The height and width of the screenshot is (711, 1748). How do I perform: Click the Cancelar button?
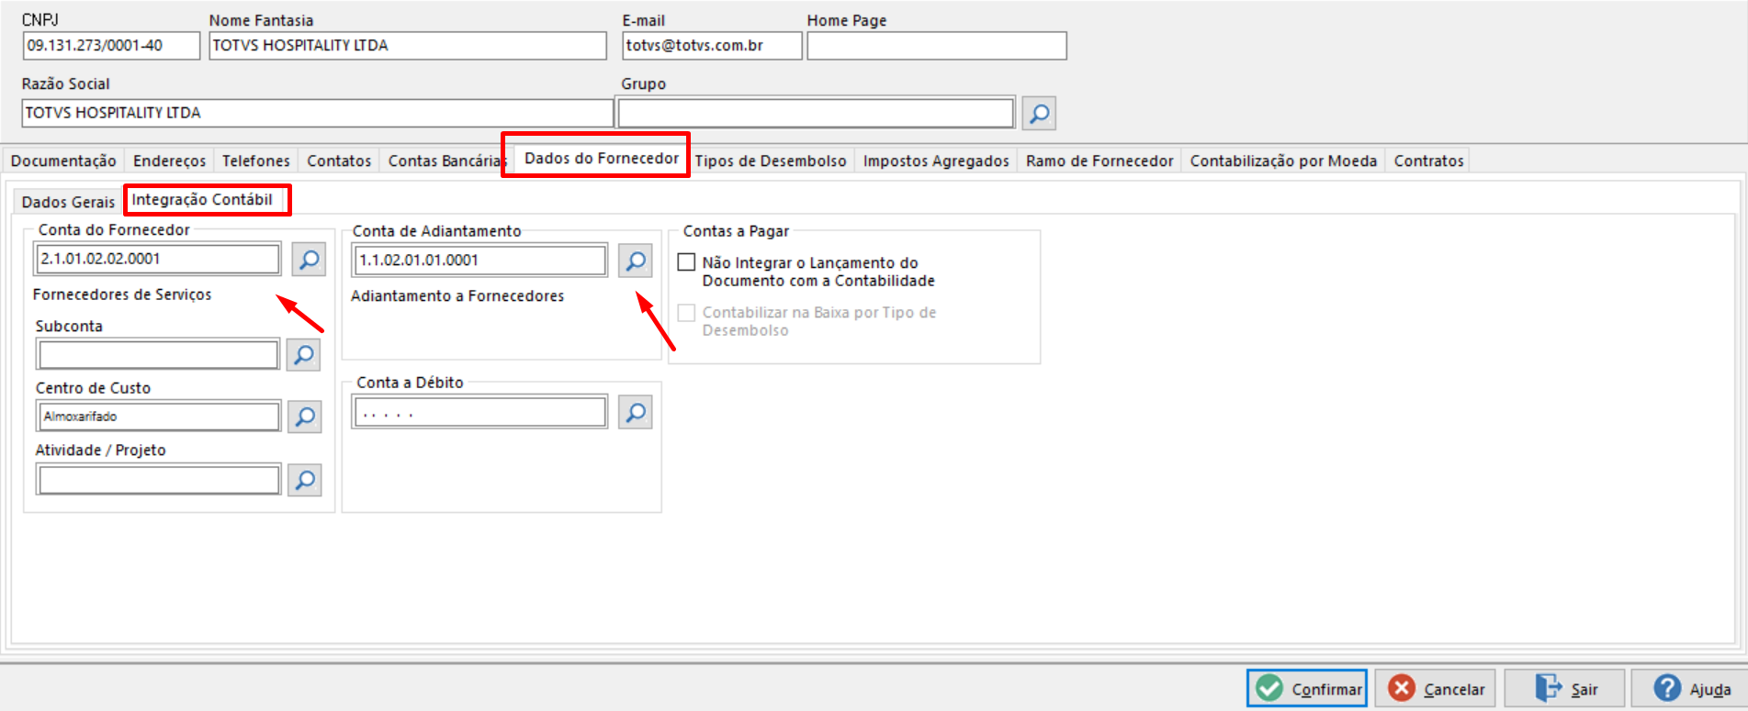(x=1436, y=688)
